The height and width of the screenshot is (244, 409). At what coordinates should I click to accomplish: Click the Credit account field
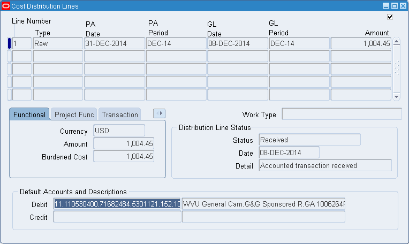(117, 217)
